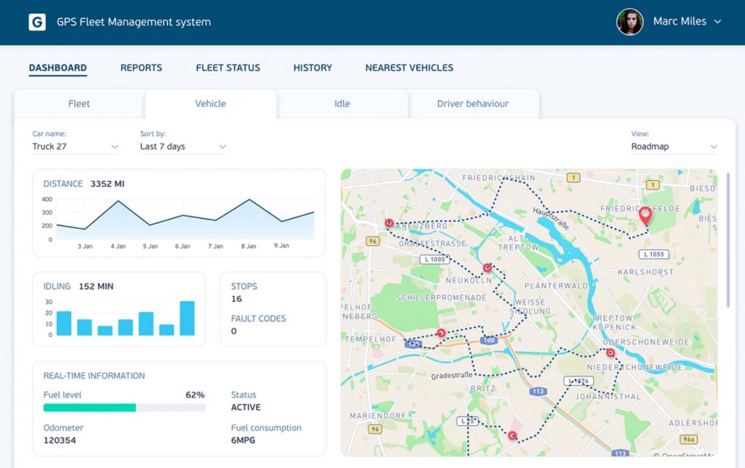
Task: Select the waypoint marker near Neukölln
Action: 489,267
